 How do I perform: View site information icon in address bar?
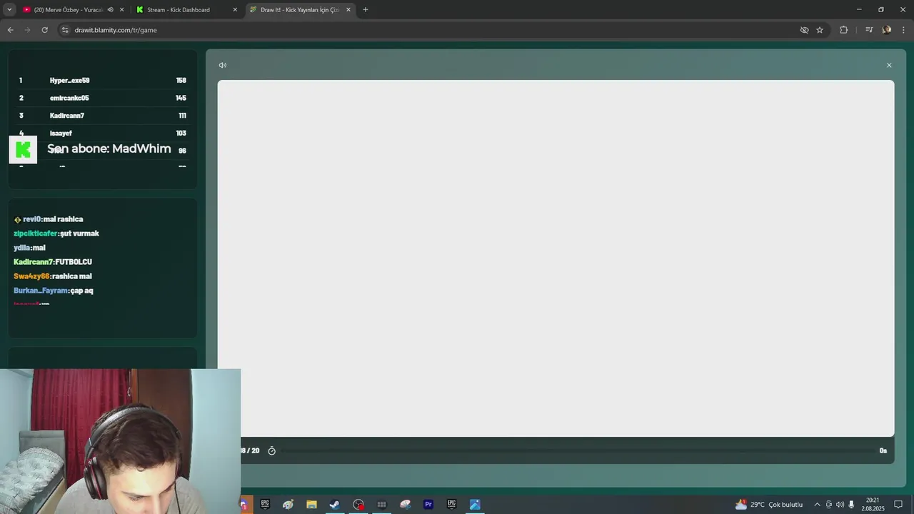pos(65,30)
